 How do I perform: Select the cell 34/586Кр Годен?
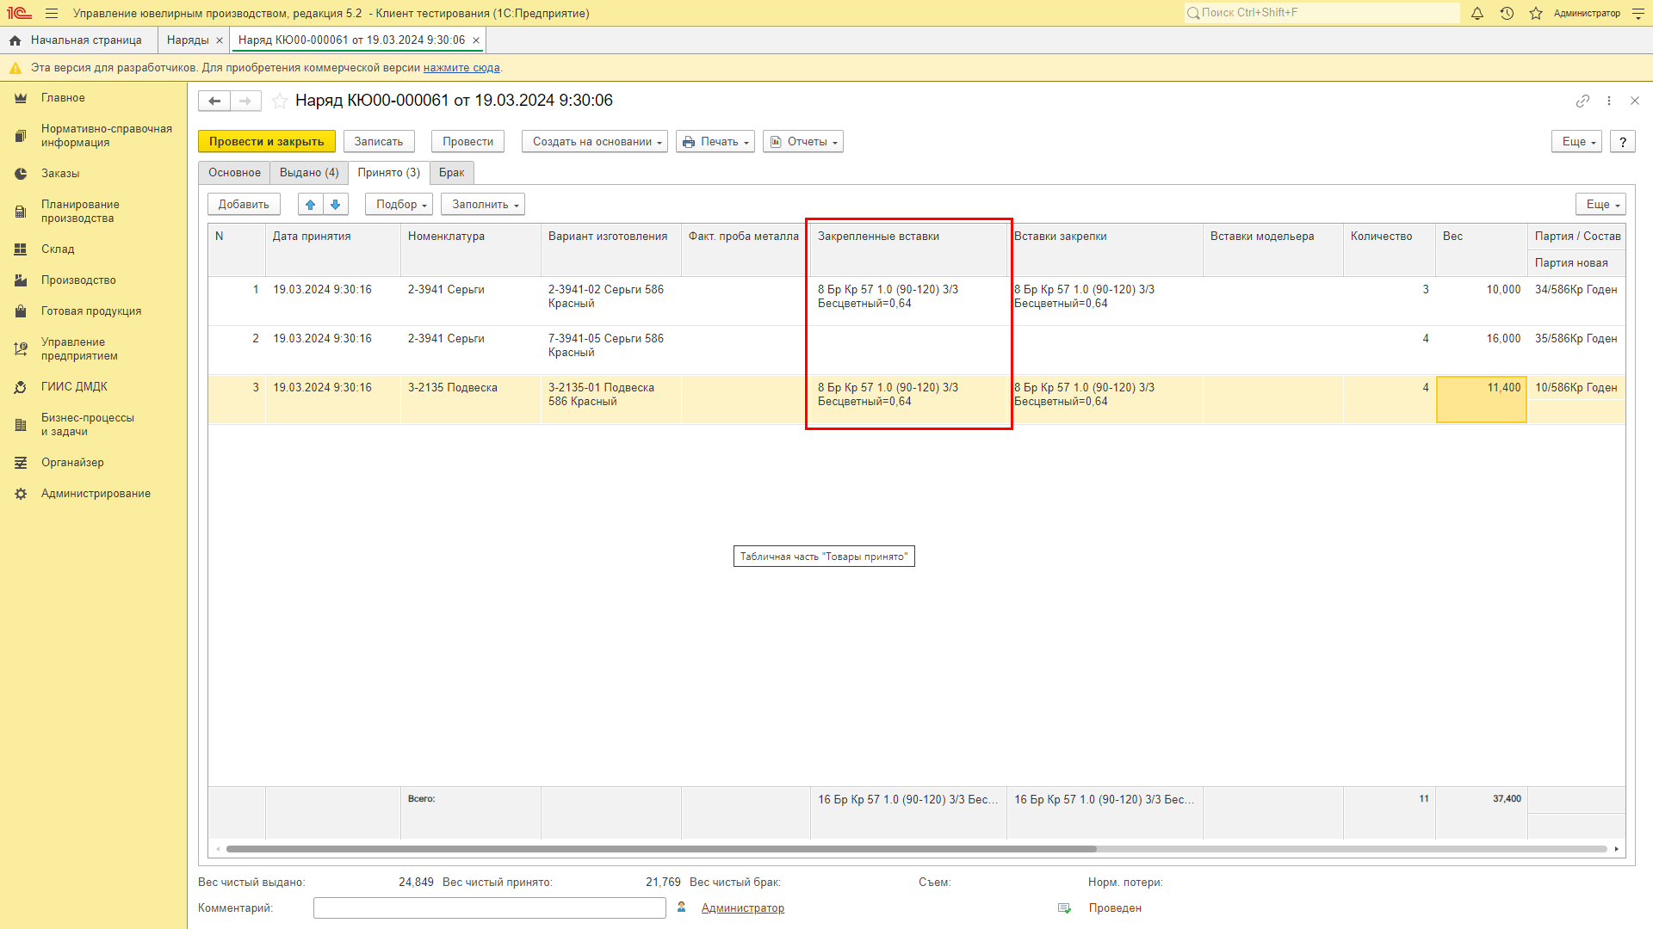pyautogui.click(x=1576, y=290)
